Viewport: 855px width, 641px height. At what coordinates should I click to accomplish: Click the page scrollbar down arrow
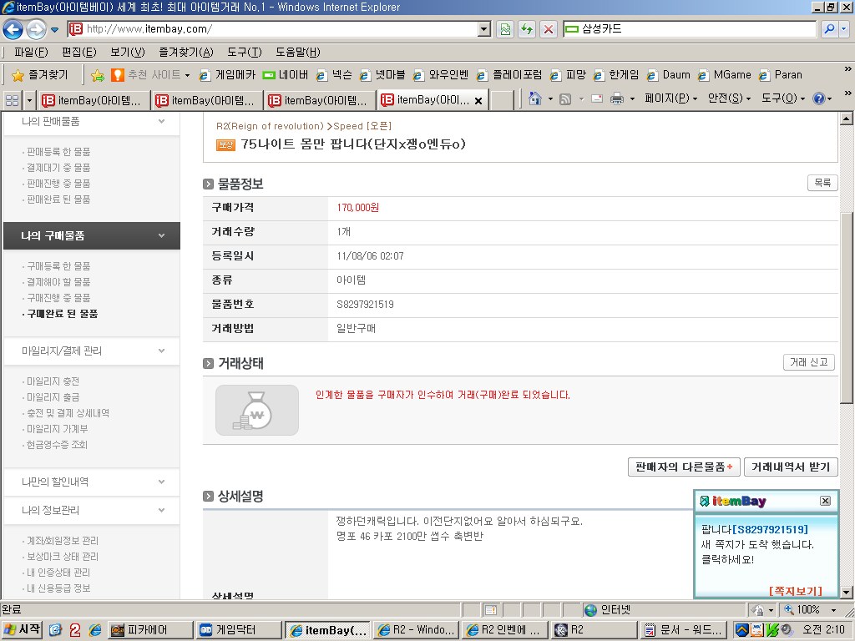(x=847, y=593)
